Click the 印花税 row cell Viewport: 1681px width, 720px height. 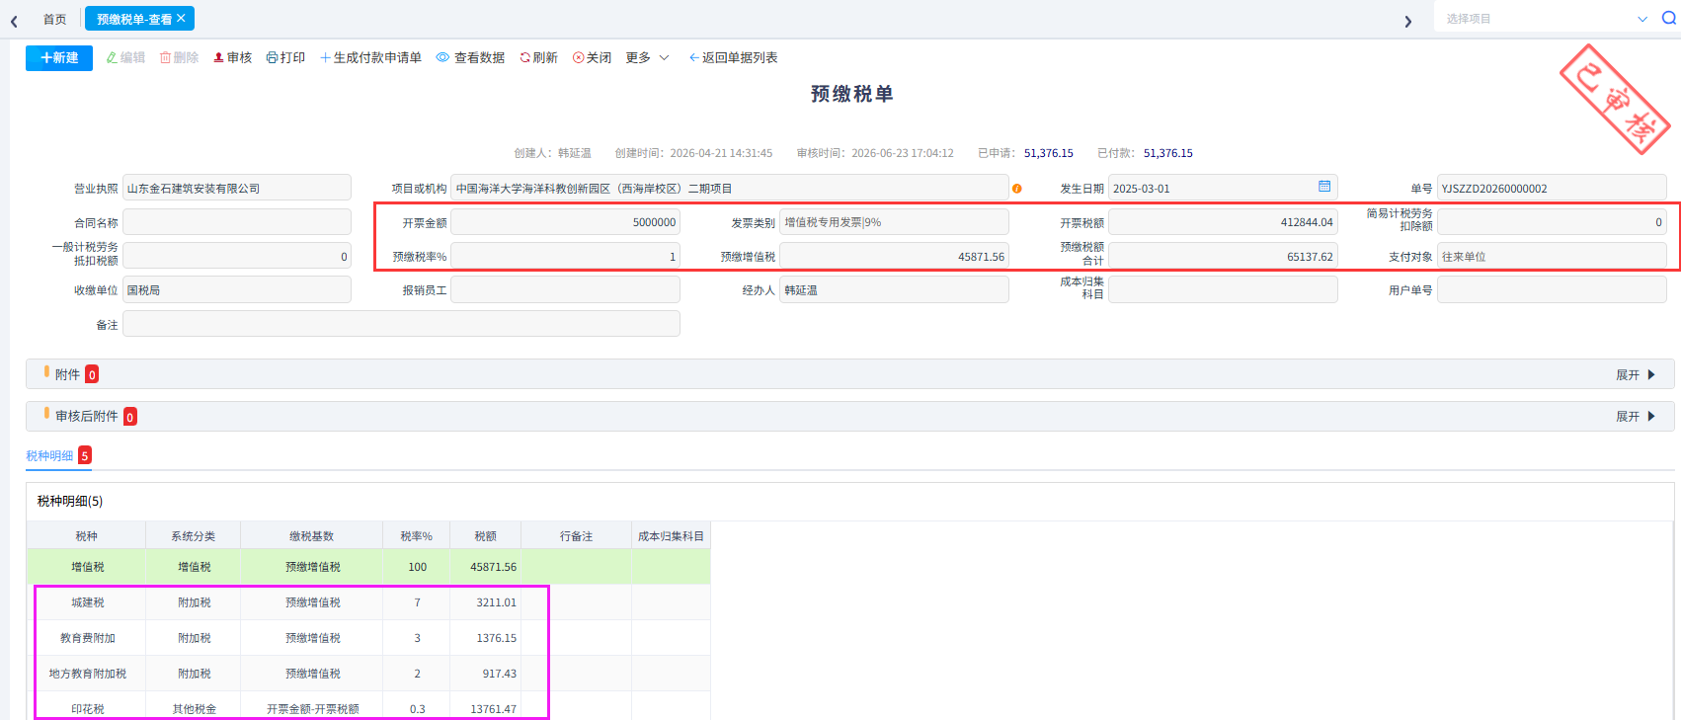tap(88, 709)
